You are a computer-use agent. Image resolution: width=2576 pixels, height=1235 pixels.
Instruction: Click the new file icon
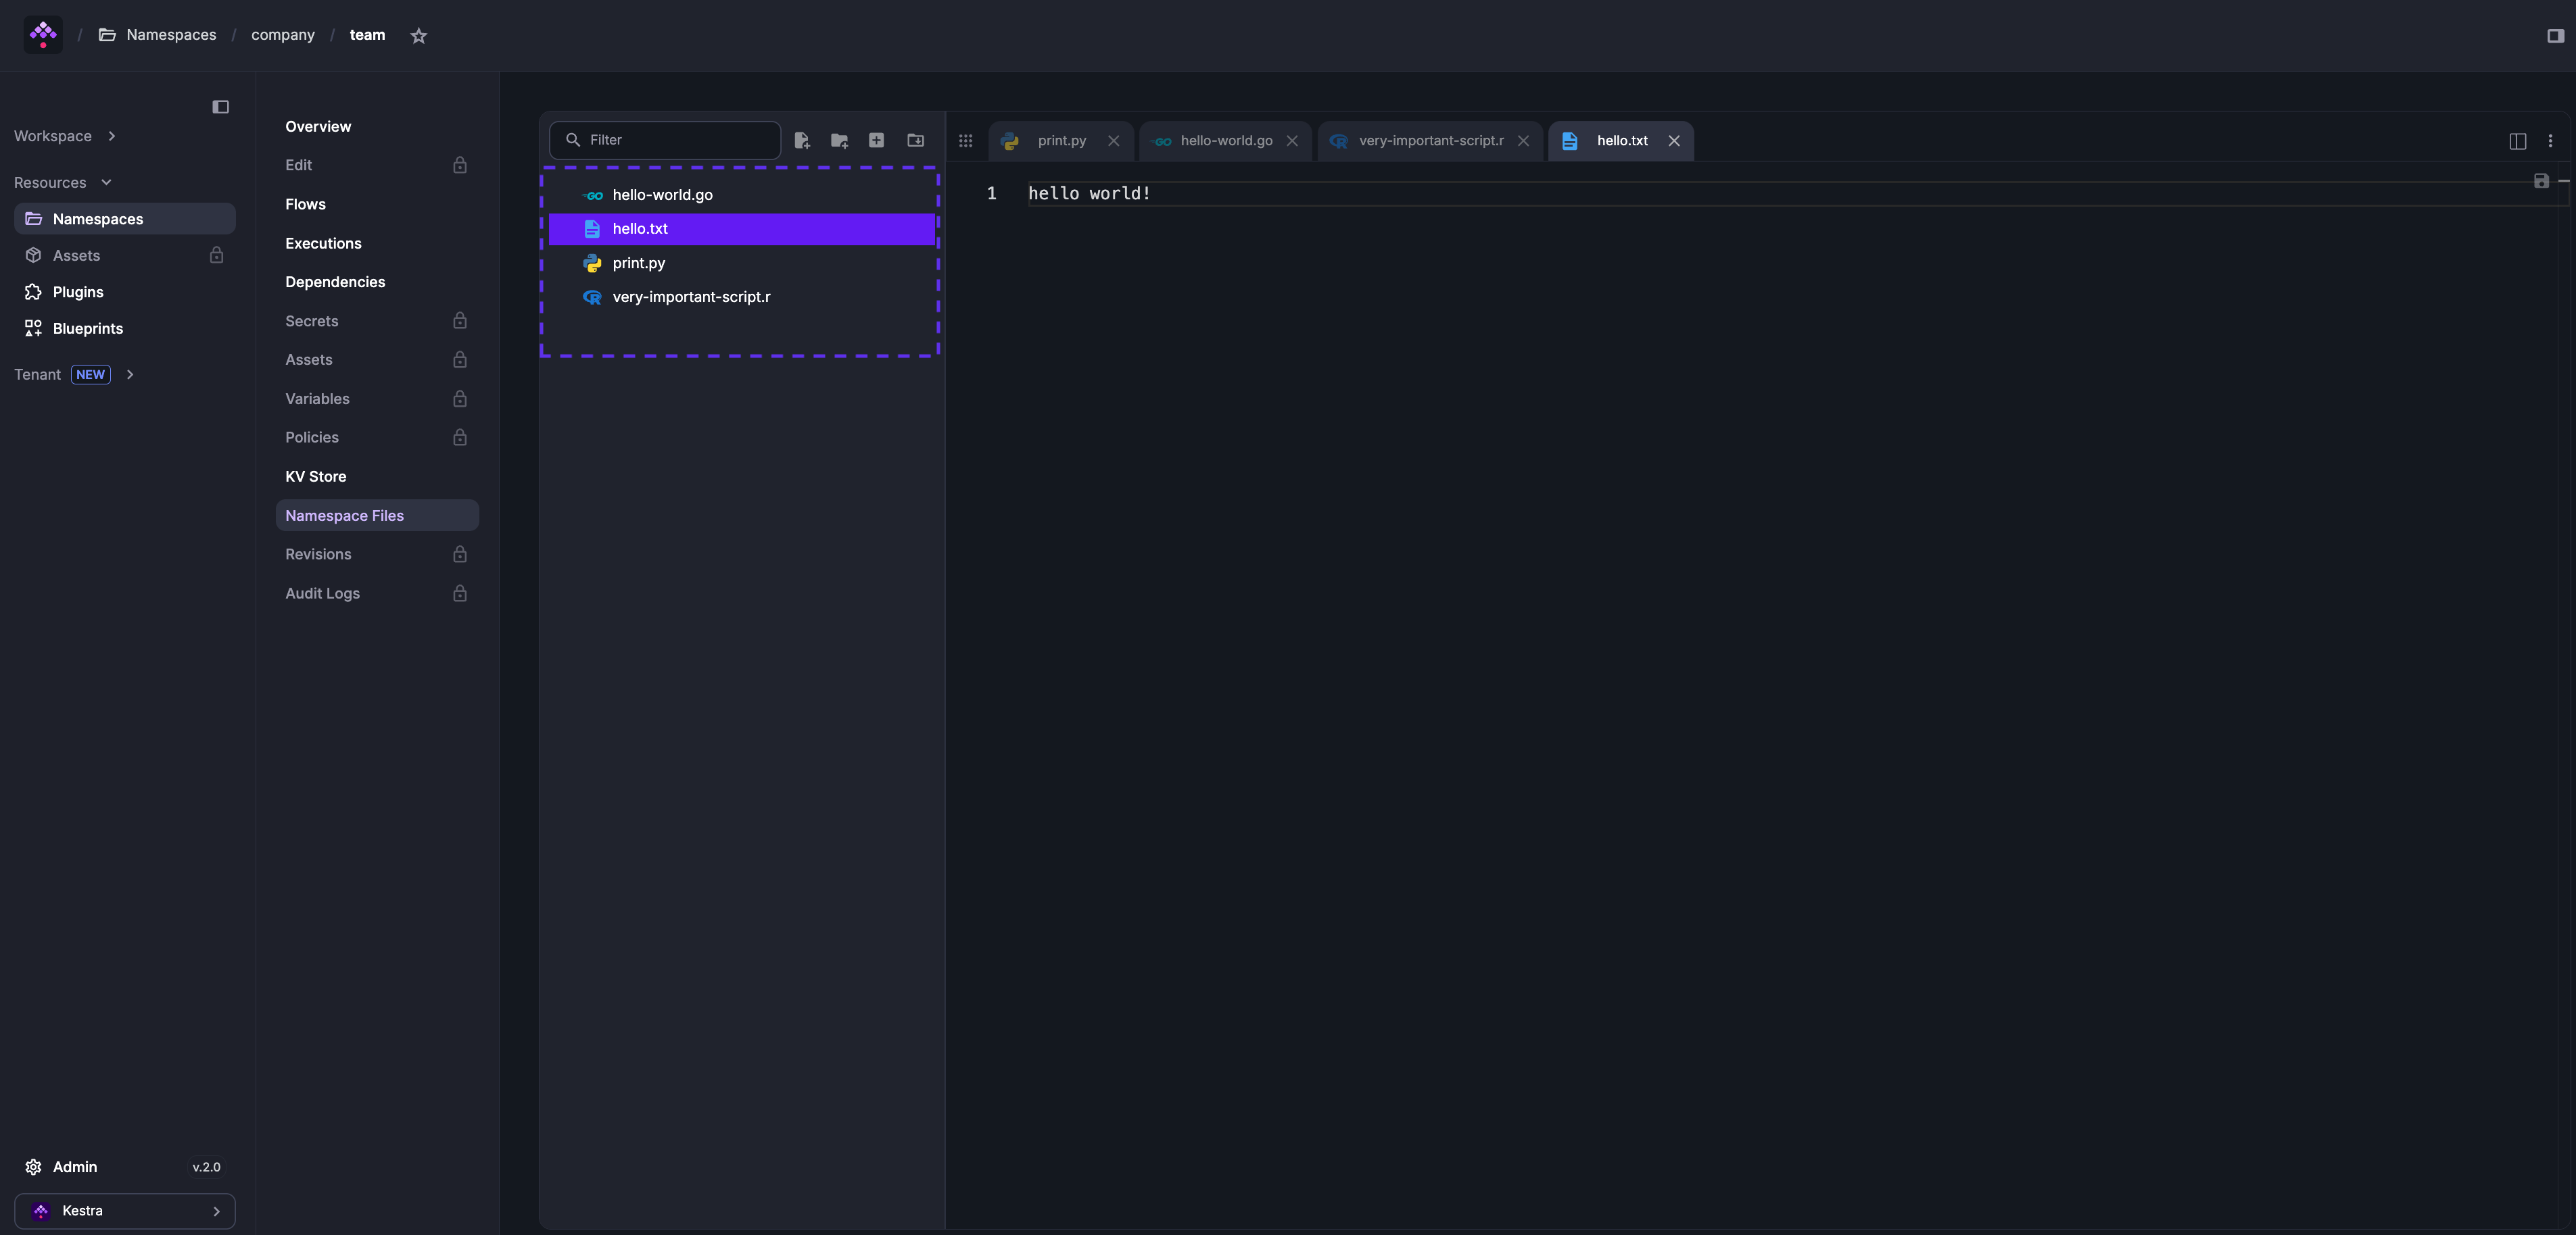click(x=802, y=141)
